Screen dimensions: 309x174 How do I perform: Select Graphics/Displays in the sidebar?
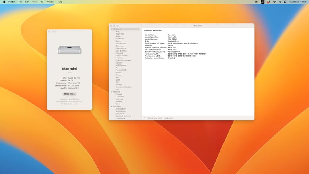pyautogui.click(x=123, y=60)
